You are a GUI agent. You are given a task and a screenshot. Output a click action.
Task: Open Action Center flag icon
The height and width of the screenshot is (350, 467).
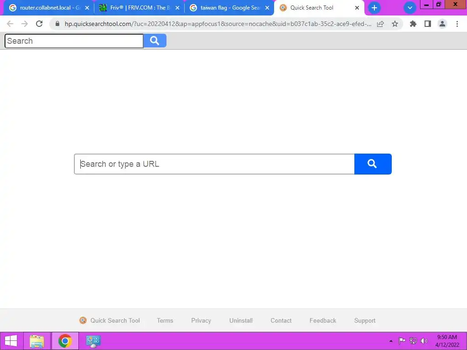[402, 341]
